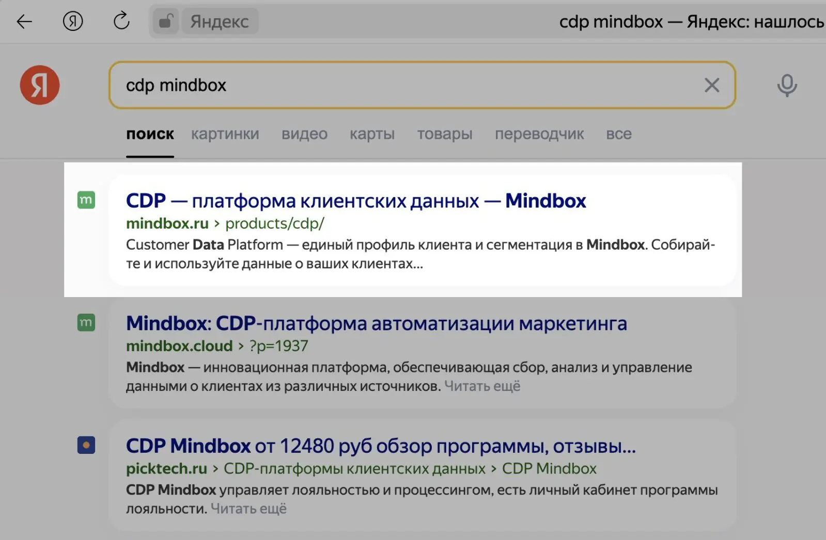Viewport: 826px width, 540px height.
Task: Click 'CDP-платформы клиентских данных' breadcrumb
Action: (354, 468)
